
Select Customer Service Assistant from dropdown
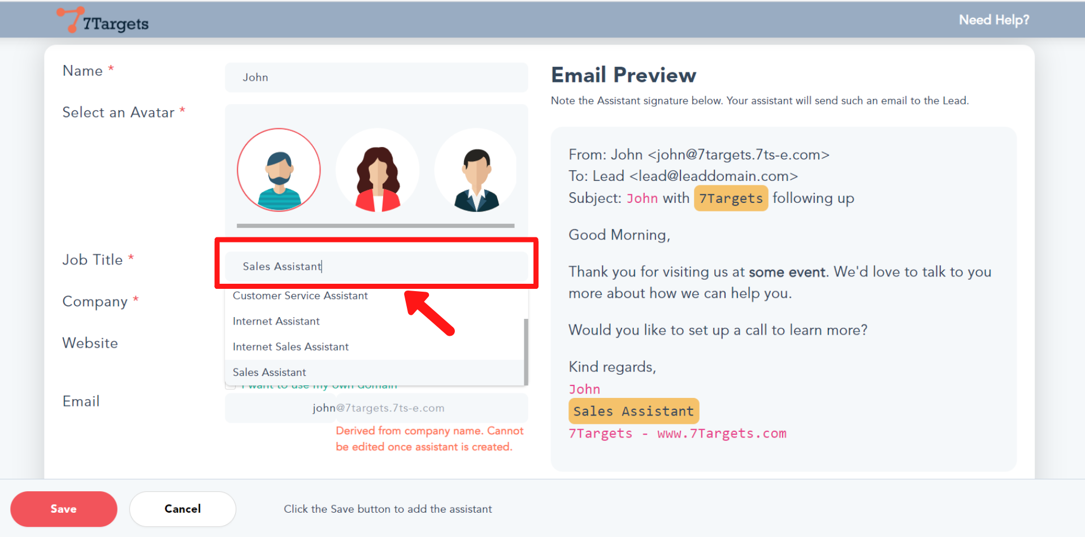tap(300, 296)
